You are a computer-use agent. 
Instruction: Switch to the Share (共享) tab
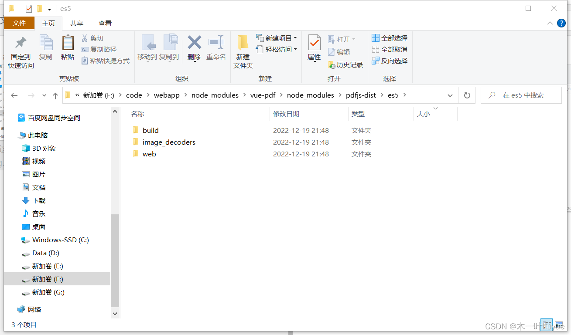(77, 23)
